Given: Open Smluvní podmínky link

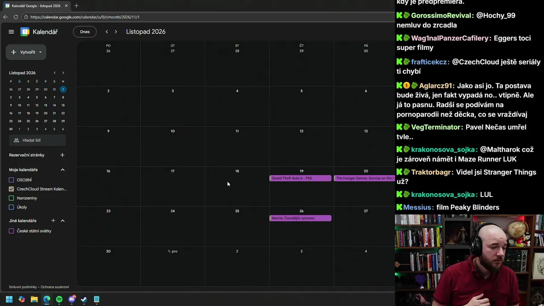Looking at the screenshot, I should pyautogui.click(x=23, y=287).
